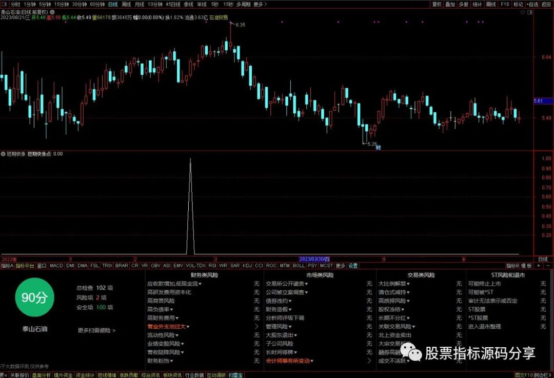Open 资金统计 bottom tab
554x378 pixels.
(85, 375)
